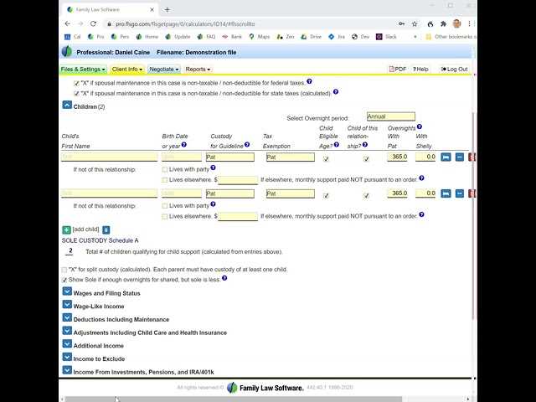536x402 pixels.
Task: Show help for Custody for Guideline
Action: coord(247,145)
